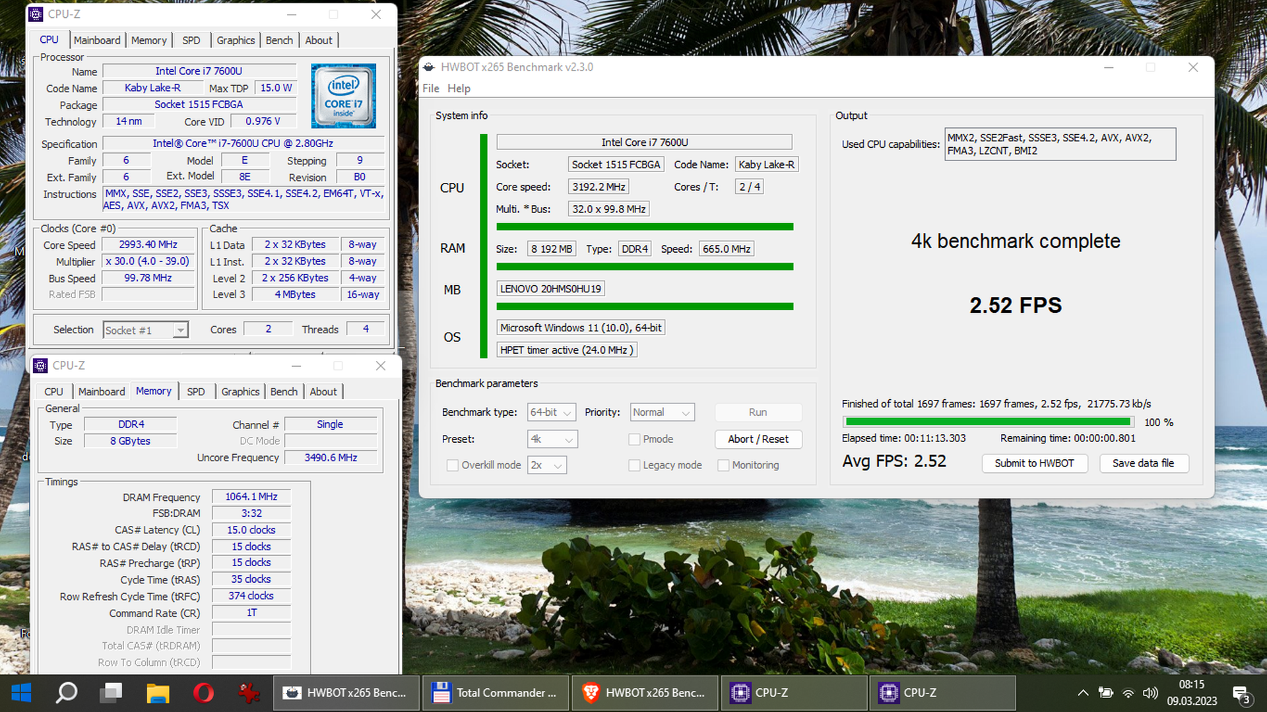Open About tab in top CPU-Z
This screenshot has width=1267, height=712.
(319, 40)
